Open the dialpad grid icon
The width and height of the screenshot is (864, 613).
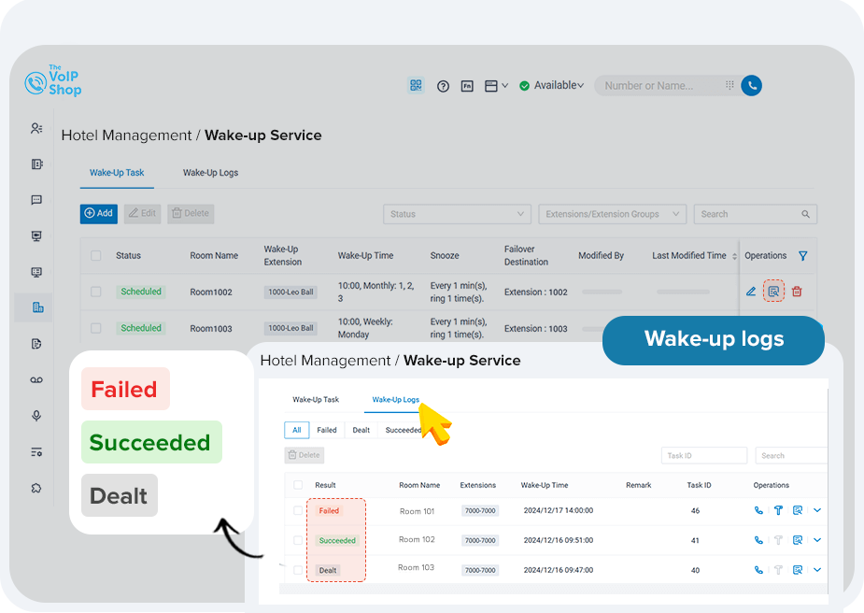point(729,85)
